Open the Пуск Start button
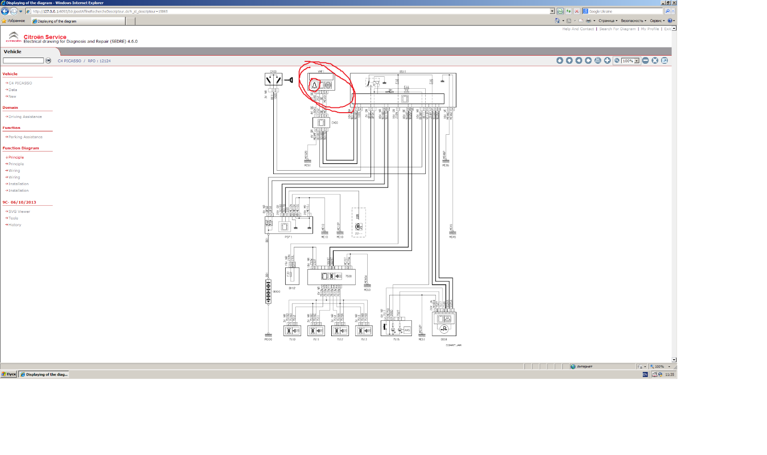This screenshot has height=455, width=767. (x=9, y=374)
